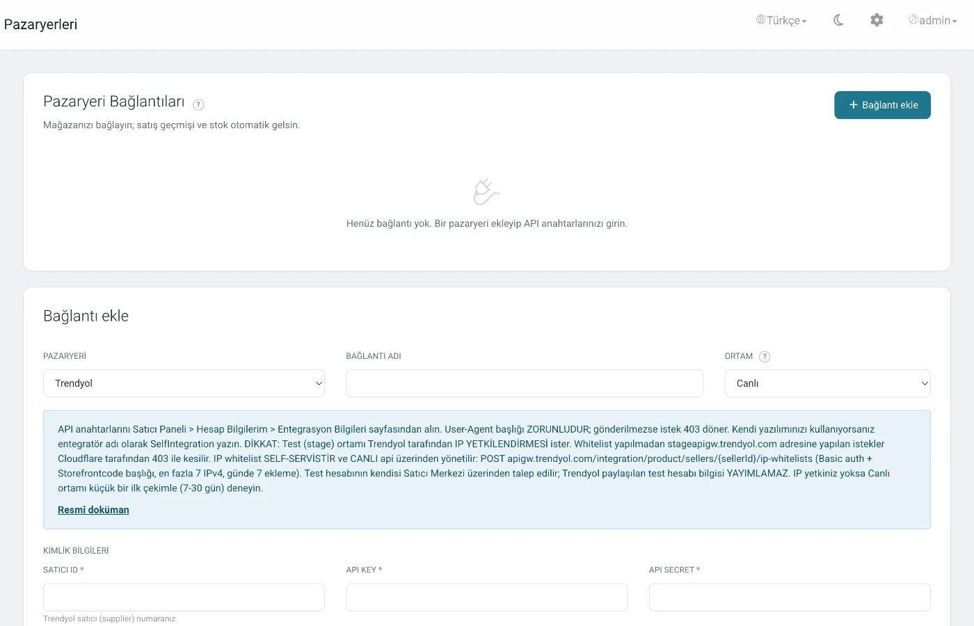
Task: Open the Resmî doküman link
Action: pyautogui.click(x=93, y=510)
